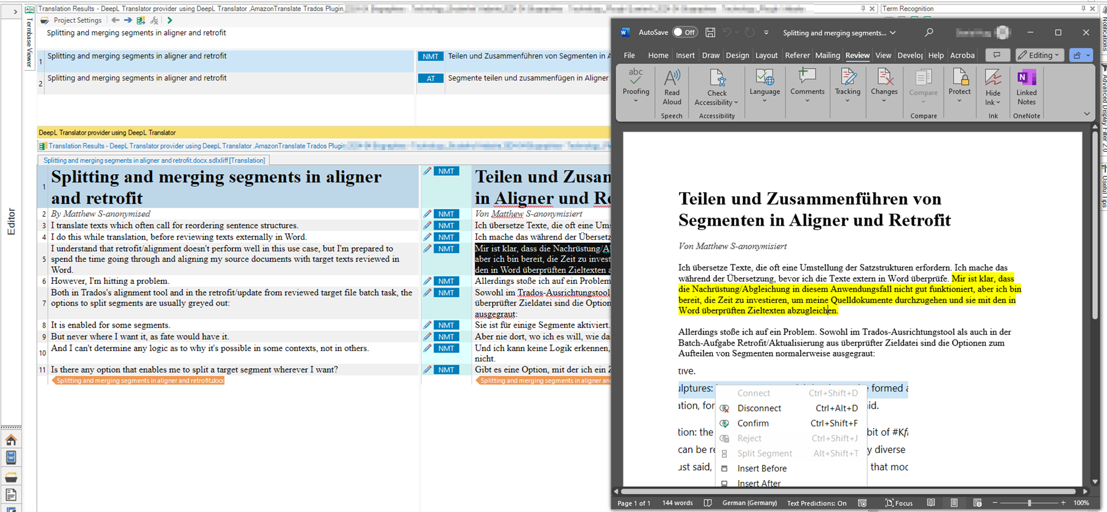The height and width of the screenshot is (512, 1107).
Task: Select Insert Before in the context menu
Action: pos(791,468)
